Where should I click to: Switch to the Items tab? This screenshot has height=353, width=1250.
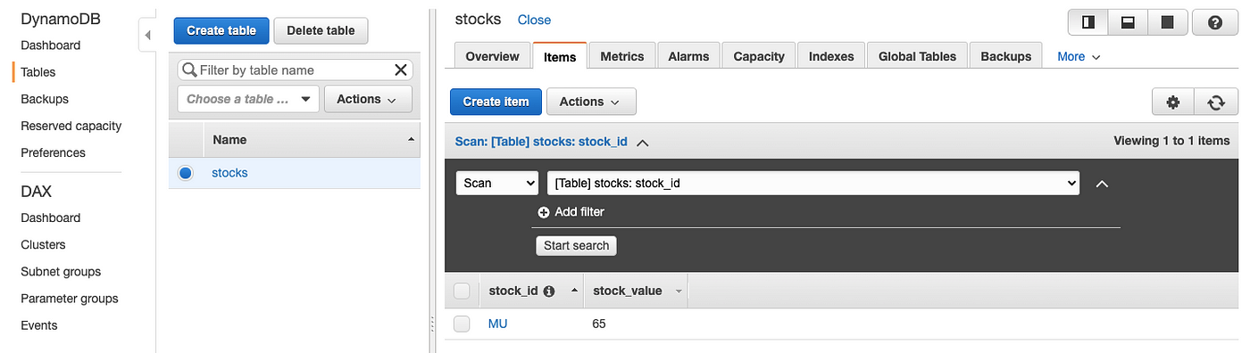pyautogui.click(x=560, y=56)
